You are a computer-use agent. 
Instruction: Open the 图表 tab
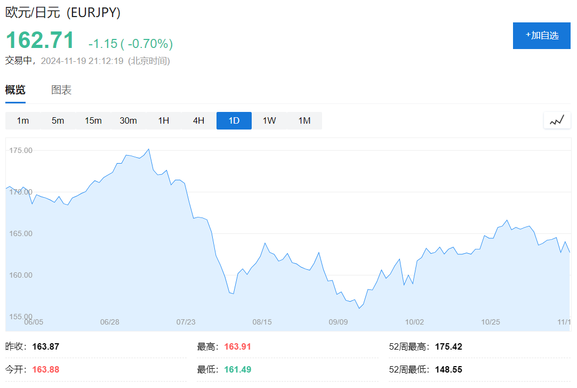click(62, 90)
